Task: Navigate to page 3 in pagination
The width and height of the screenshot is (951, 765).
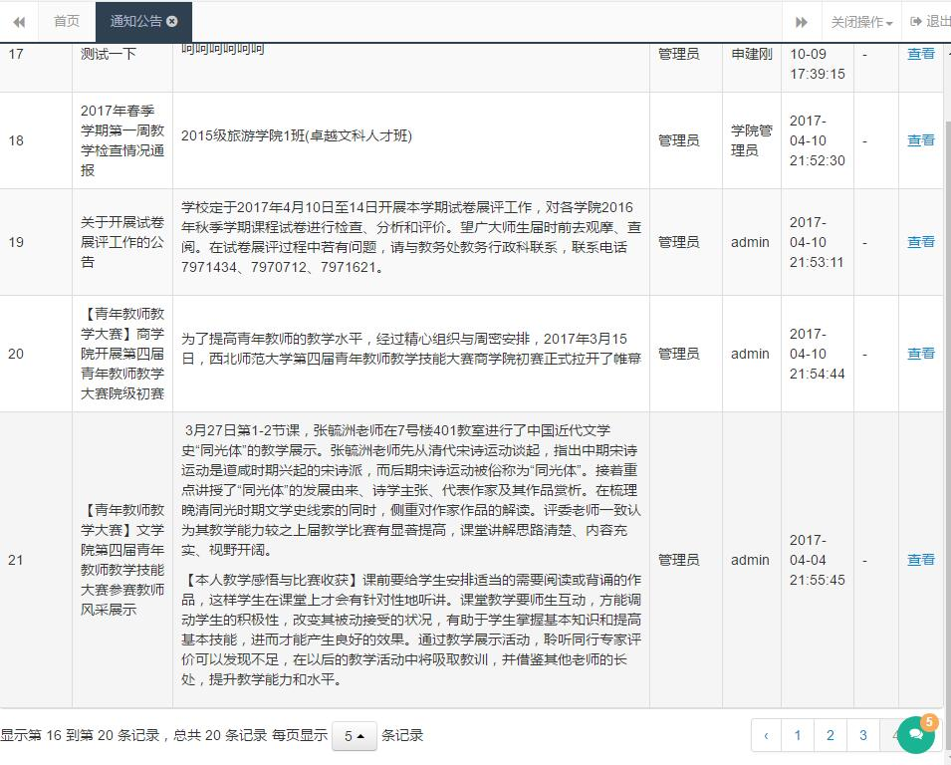Action: point(863,736)
